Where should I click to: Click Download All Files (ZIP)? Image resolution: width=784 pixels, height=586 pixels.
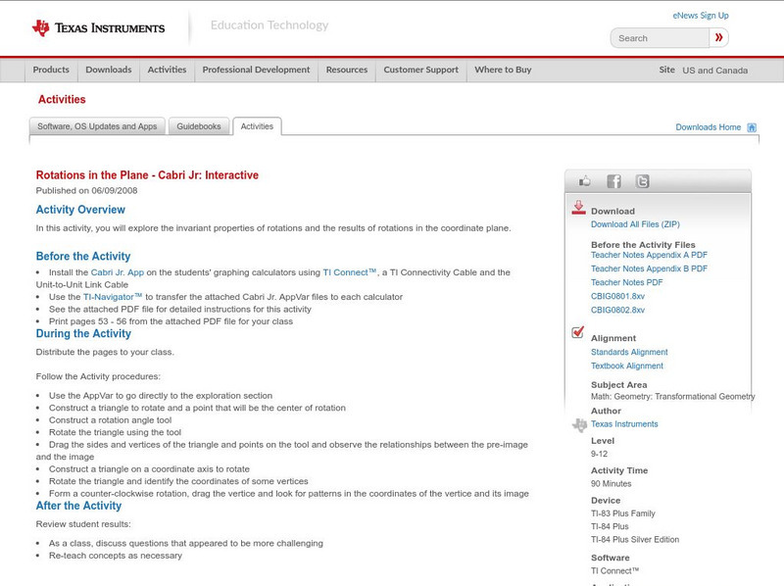click(635, 224)
